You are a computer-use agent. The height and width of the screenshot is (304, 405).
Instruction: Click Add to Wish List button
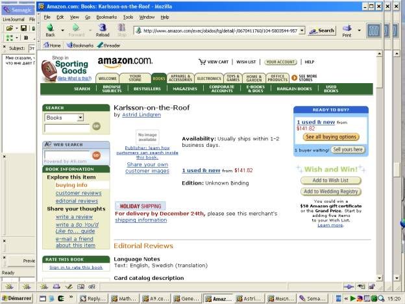click(x=330, y=181)
